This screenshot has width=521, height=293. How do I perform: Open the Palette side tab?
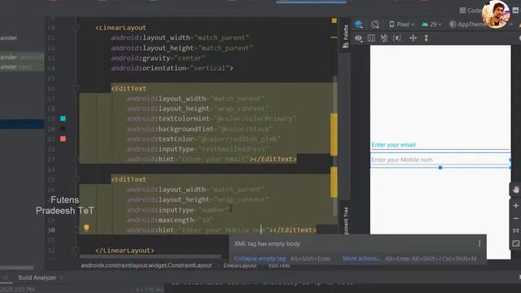(x=345, y=36)
